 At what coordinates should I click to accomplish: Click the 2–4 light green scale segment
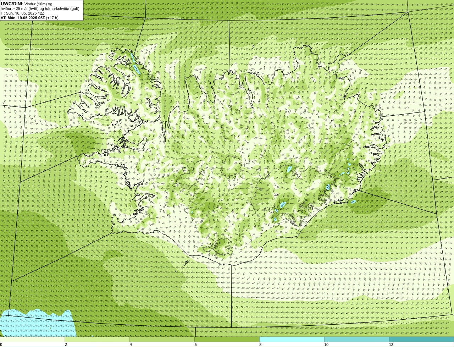coord(98,339)
